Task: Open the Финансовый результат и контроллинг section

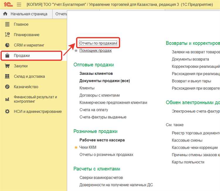Action: click(35, 99)
